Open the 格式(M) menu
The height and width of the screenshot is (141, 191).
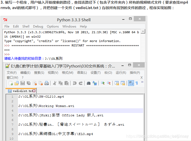[x=67, y=73]
